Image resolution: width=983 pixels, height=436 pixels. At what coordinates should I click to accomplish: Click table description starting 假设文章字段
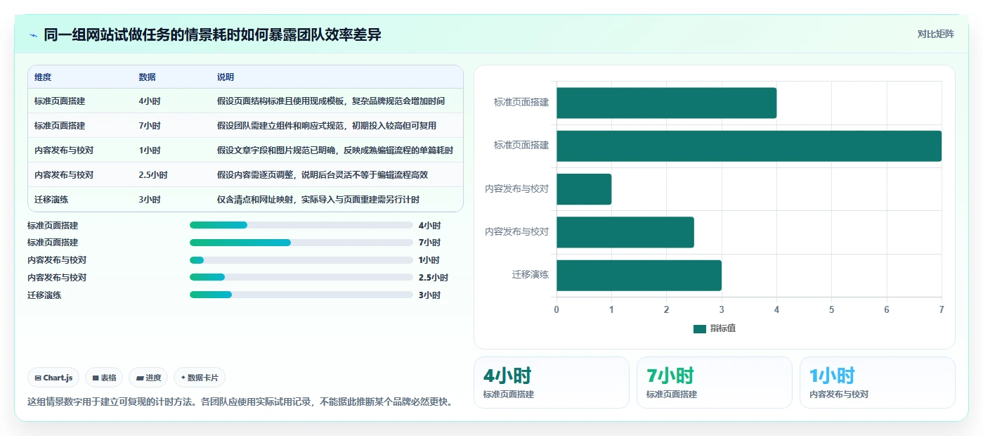point(335,150)
